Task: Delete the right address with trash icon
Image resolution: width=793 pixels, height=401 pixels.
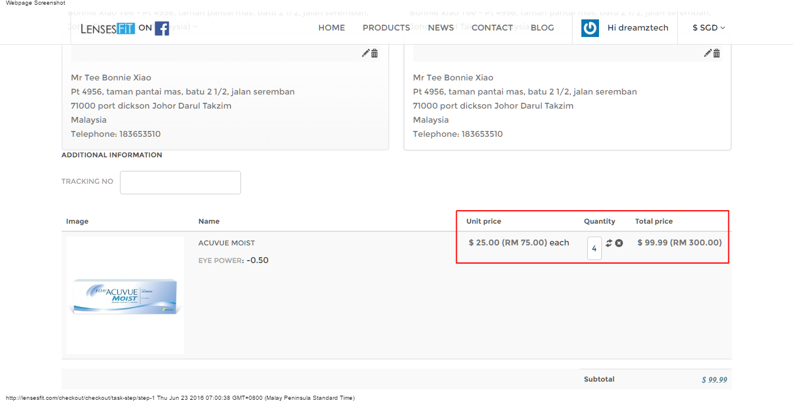Action: (x=717, y=53)
